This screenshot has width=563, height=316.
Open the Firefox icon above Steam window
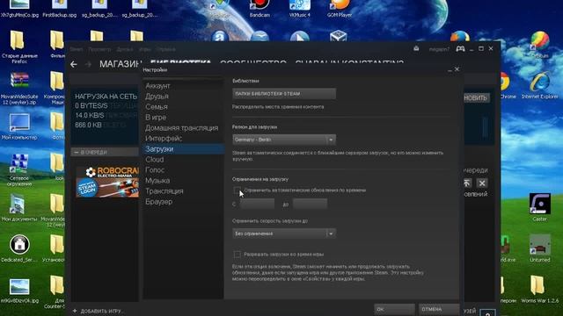[x=460, y=37]
